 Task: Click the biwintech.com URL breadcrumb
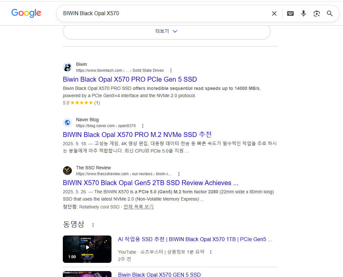coord(120,70)
